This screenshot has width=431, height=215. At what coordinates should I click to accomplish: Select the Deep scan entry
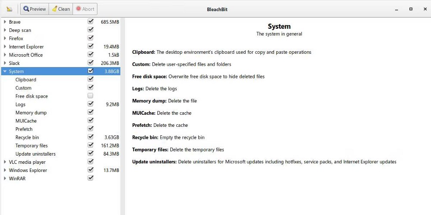point(20,30)
